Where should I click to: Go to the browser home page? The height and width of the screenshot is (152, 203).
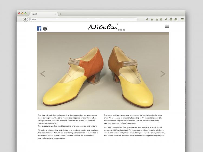pos(152,19)
